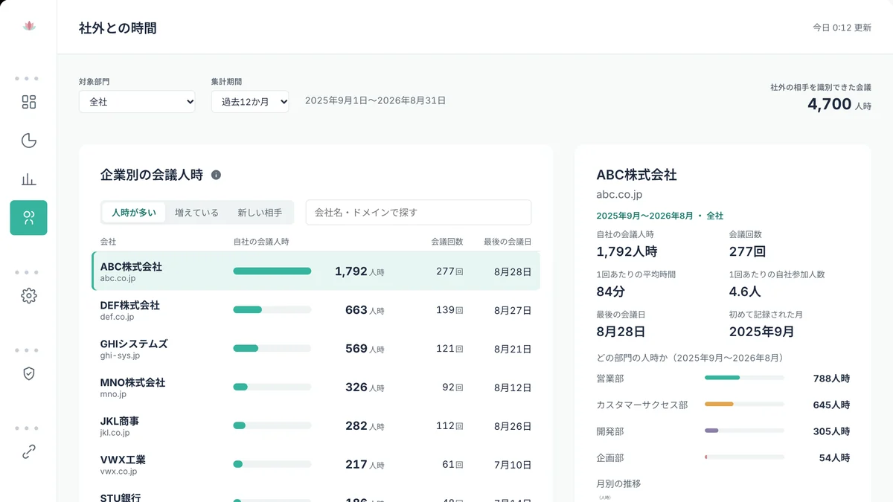Click the 8月27日 date in DEF row
893x502 pixels.
pos(513,310)
